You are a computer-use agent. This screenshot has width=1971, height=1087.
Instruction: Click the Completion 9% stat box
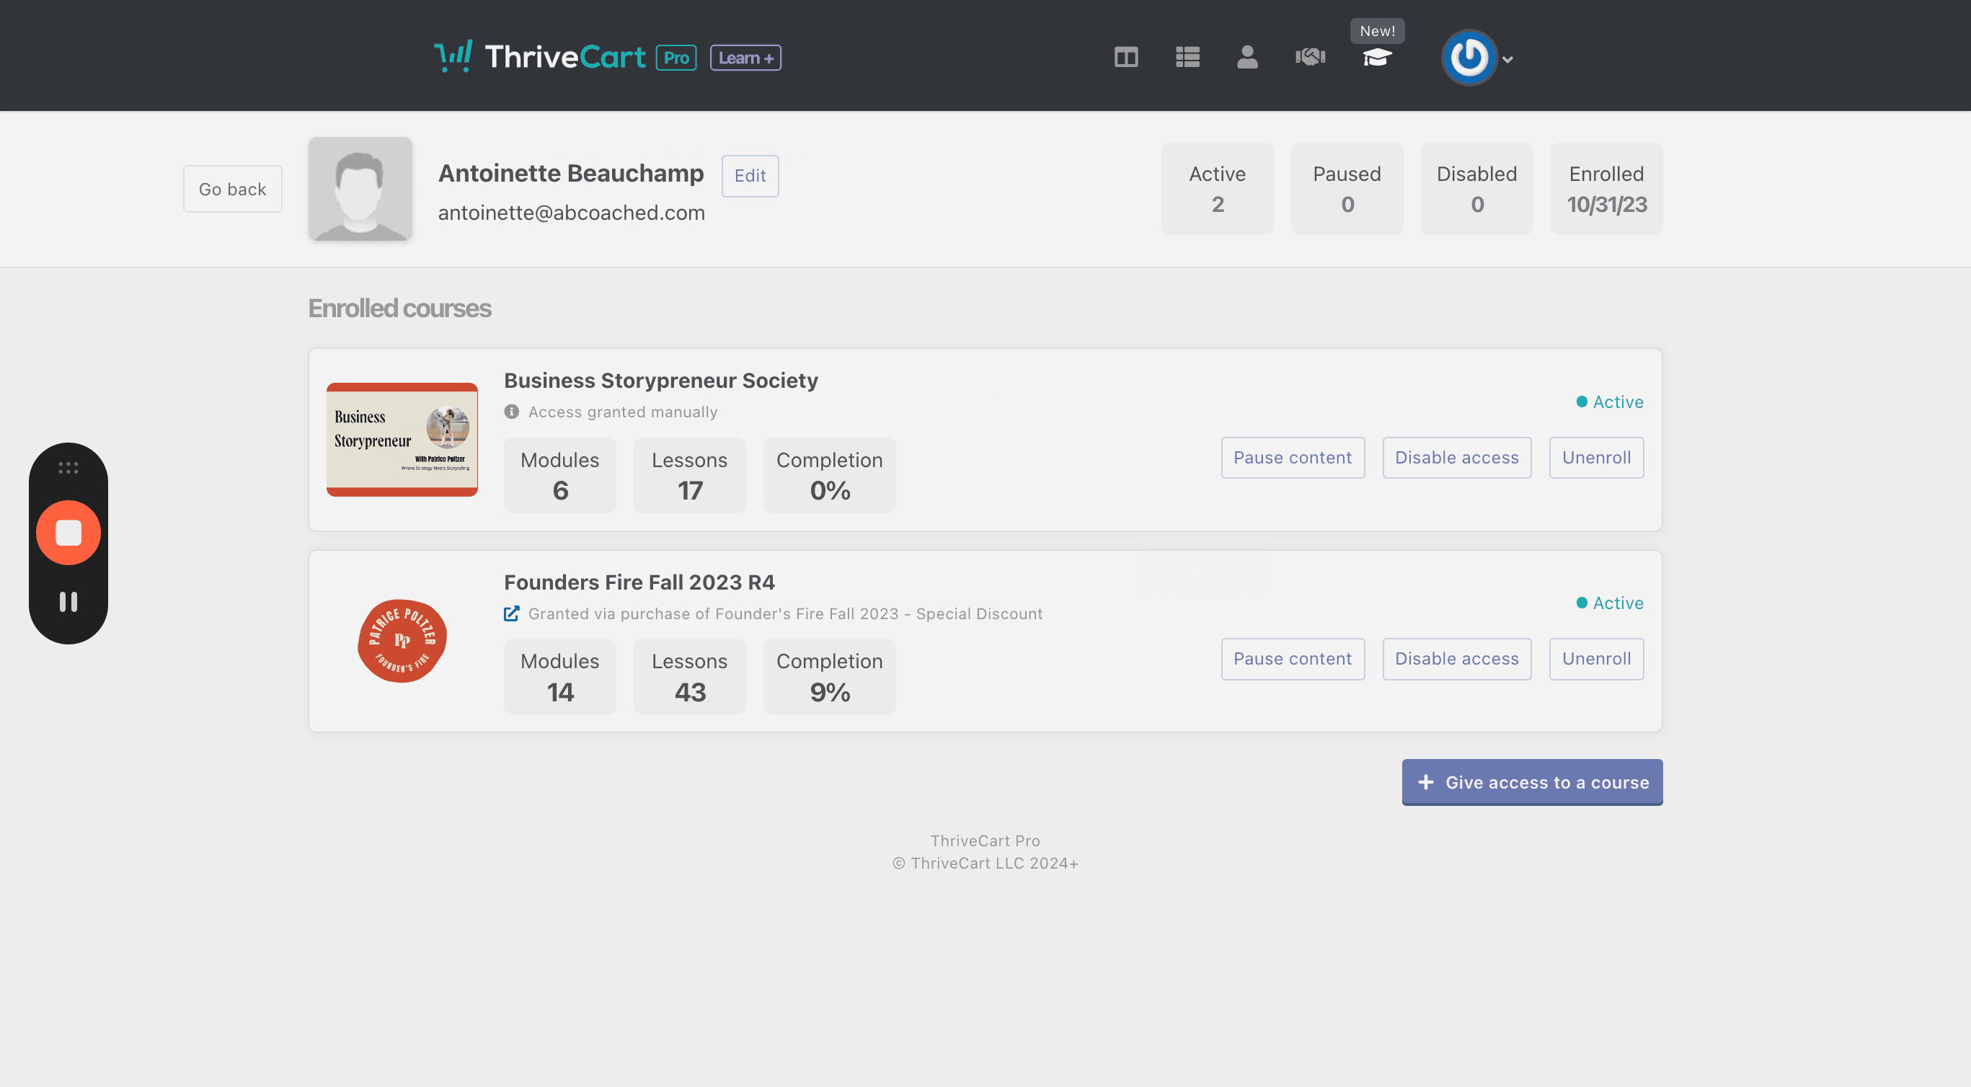click(x=829, y=676)
